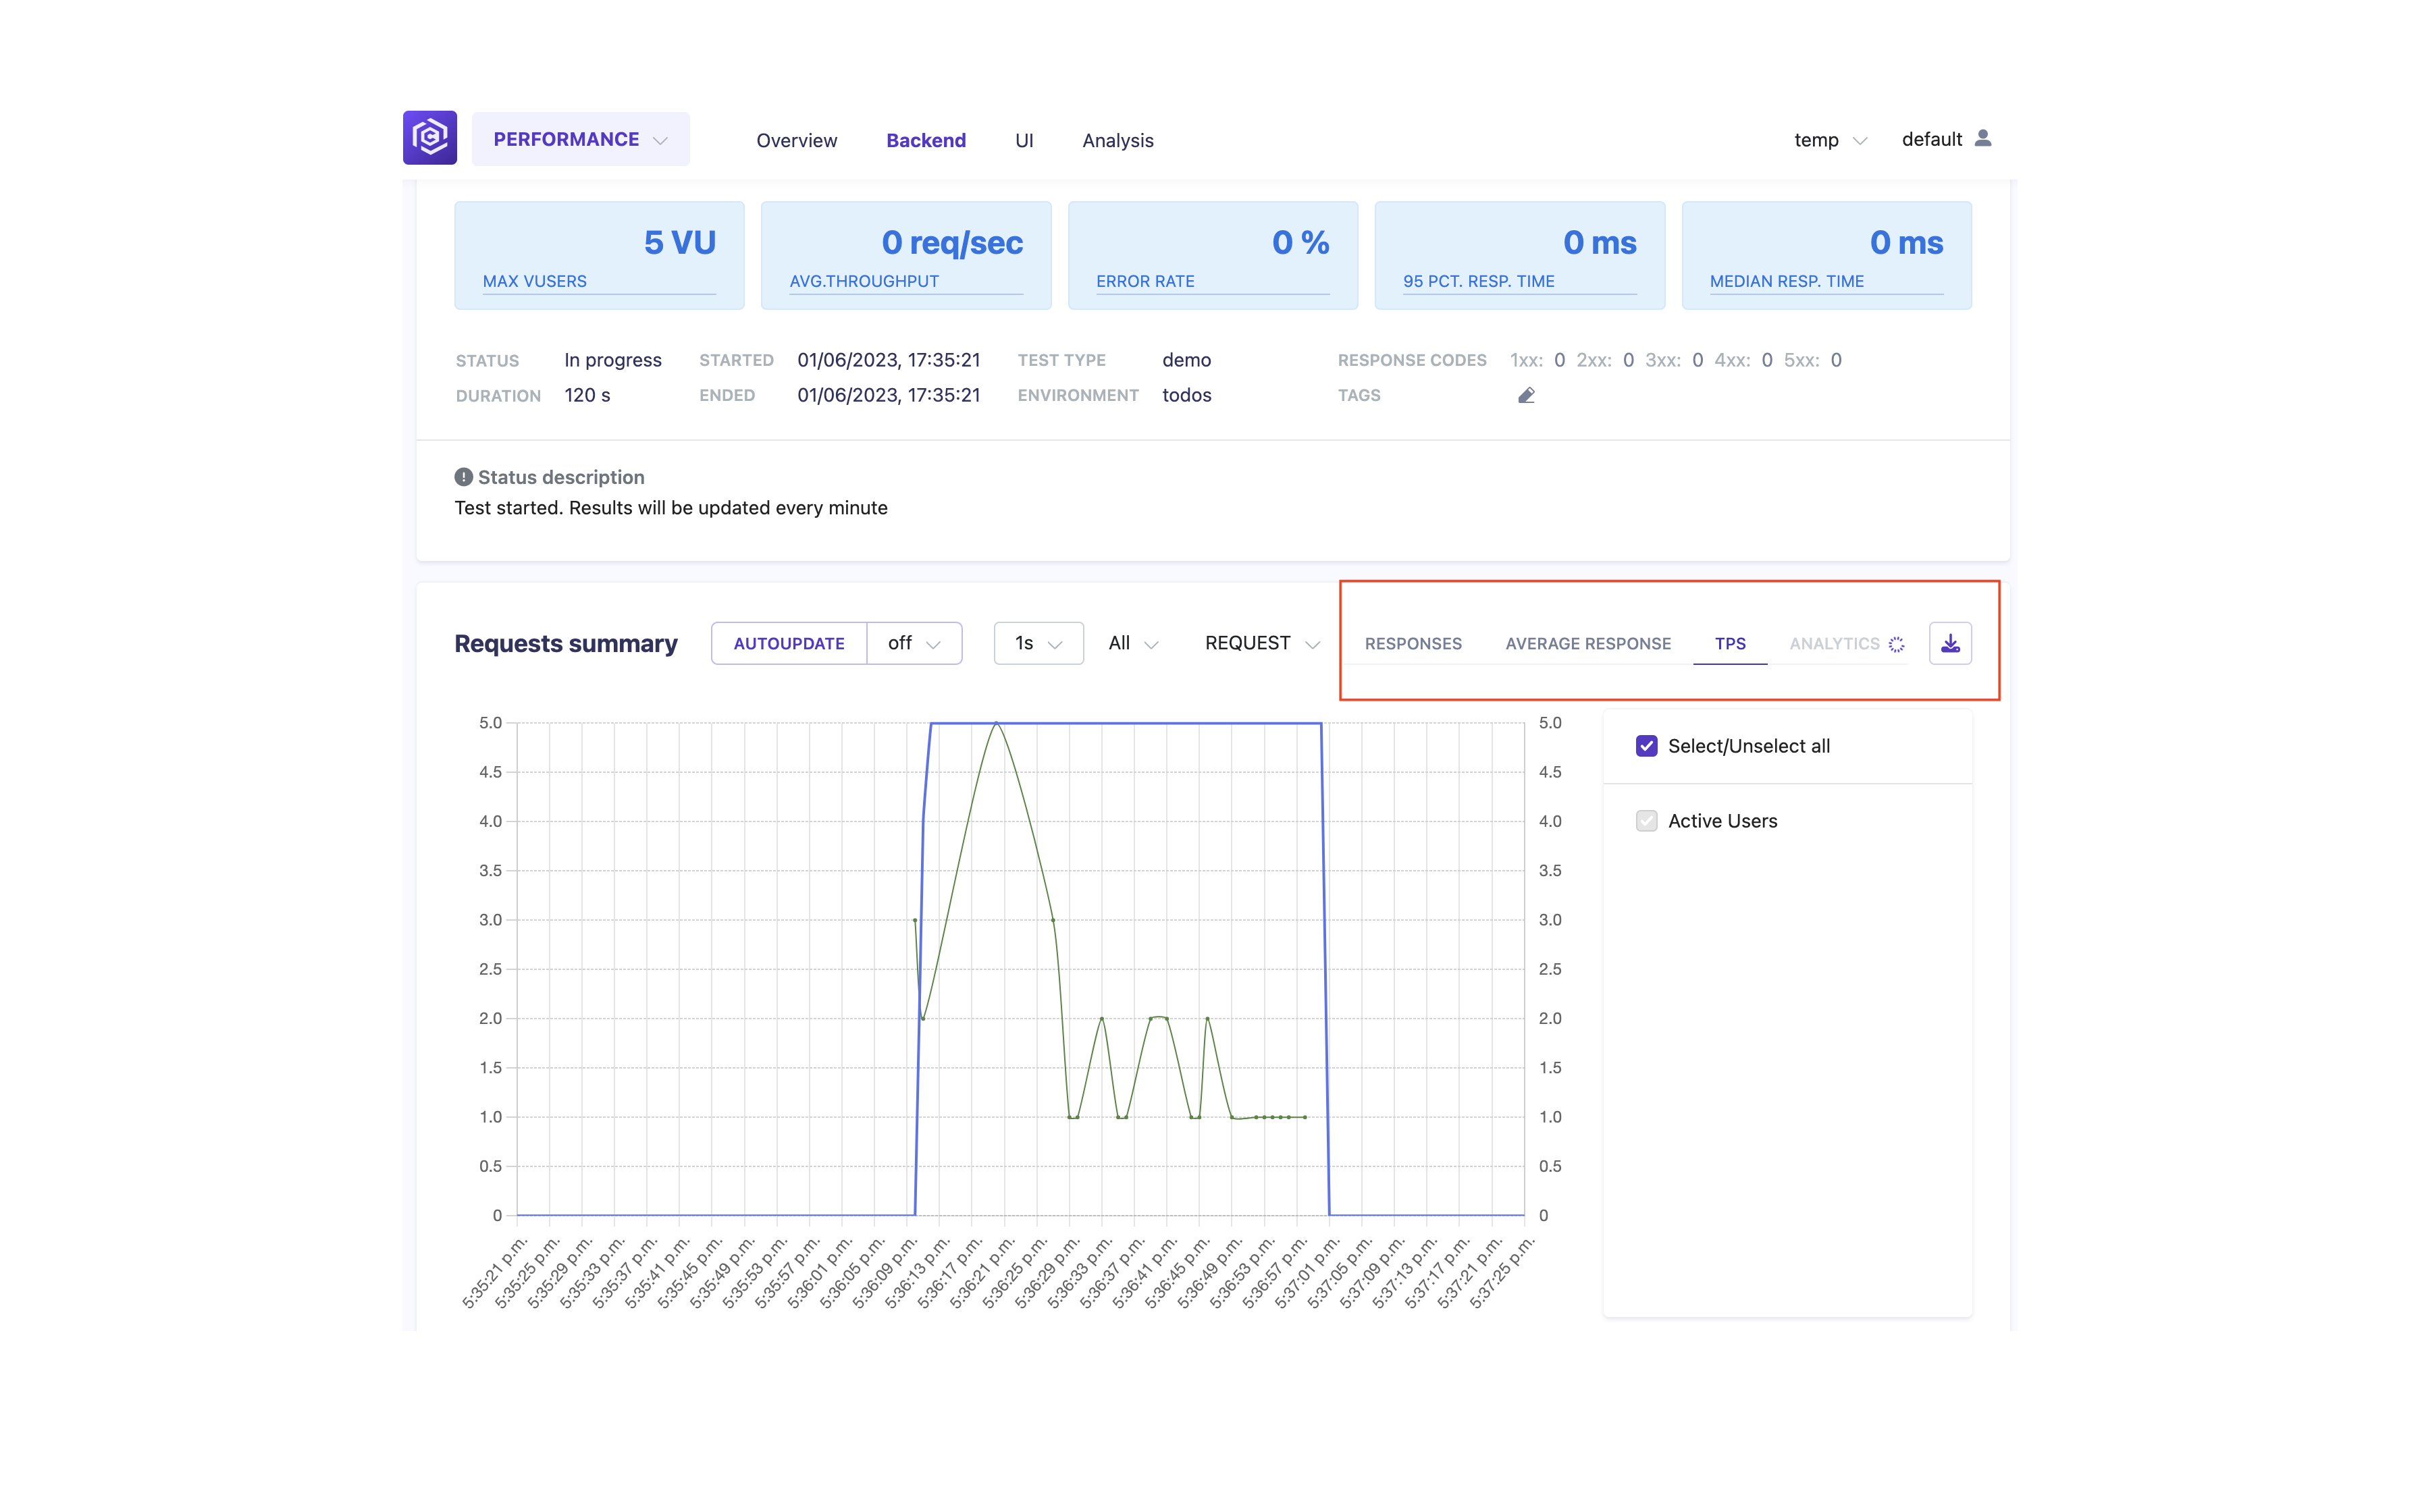Open the REQUEST type dropdown
Screen dimensions: 2420x1512
pyautogui.click(x=1262, y=643)
